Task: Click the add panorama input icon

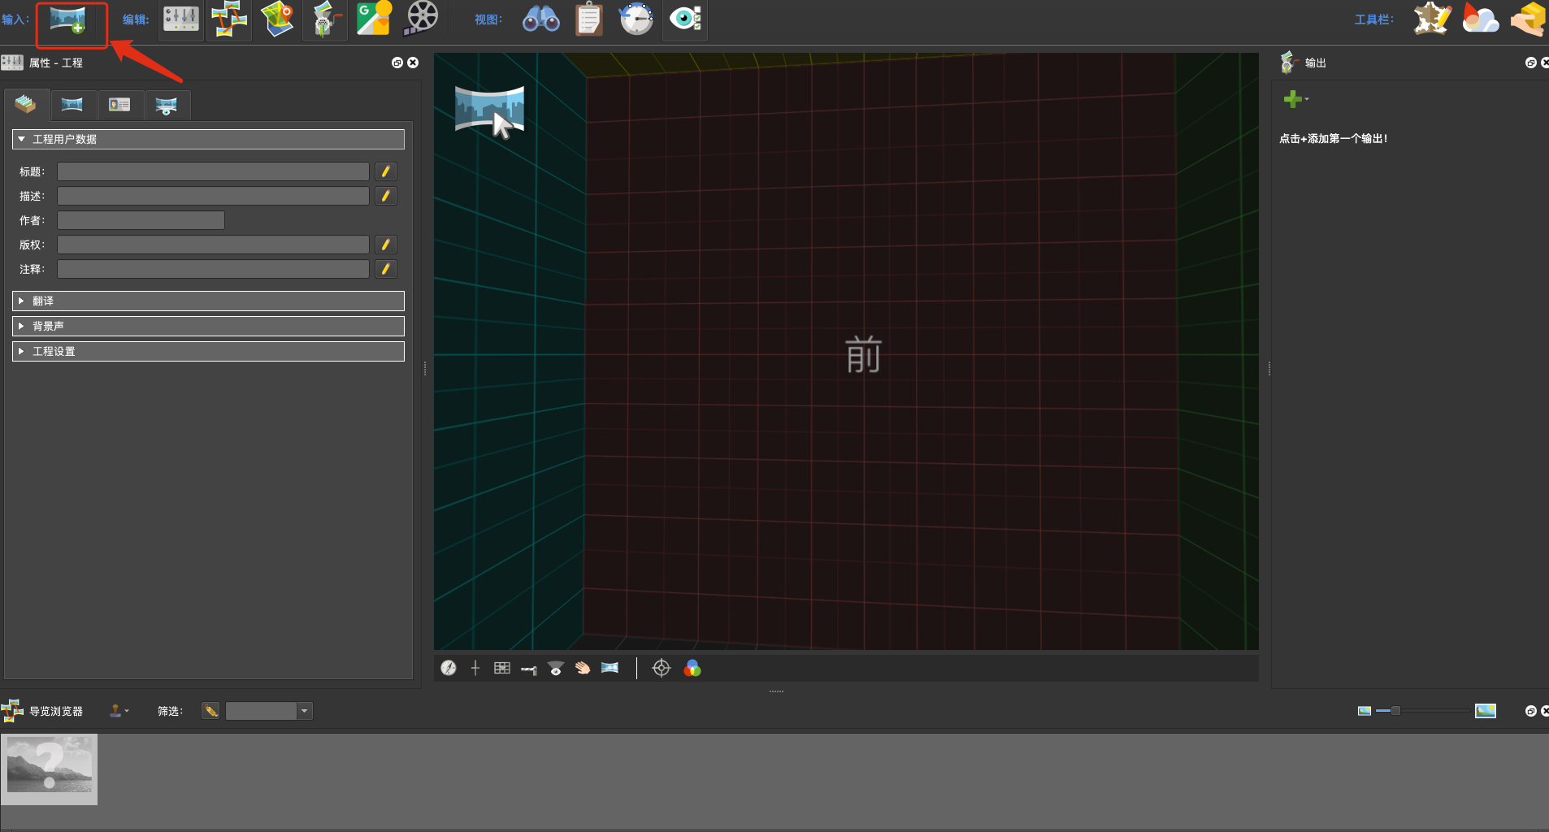Action: (x=68, y=19)
